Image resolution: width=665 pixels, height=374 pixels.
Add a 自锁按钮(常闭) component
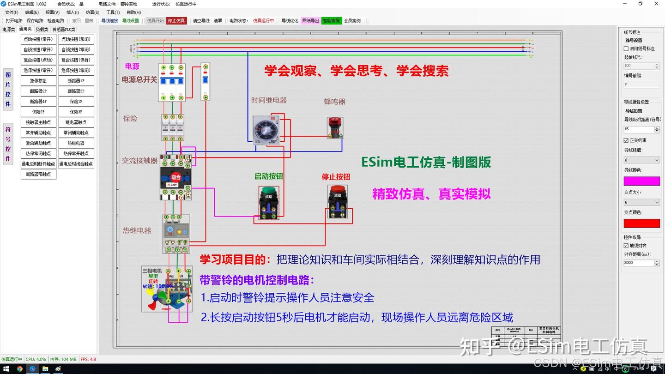(x=76, y=49)
